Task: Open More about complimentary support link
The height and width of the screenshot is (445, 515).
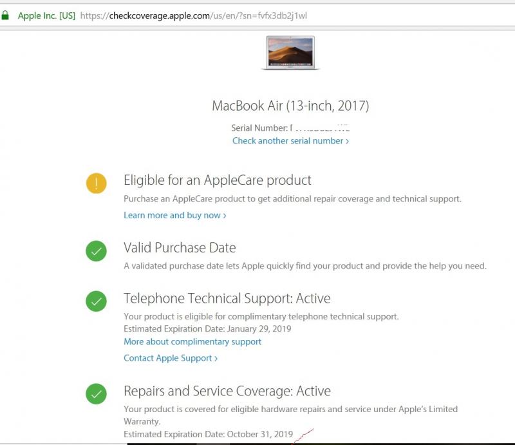Action: [x=192, y=342]
